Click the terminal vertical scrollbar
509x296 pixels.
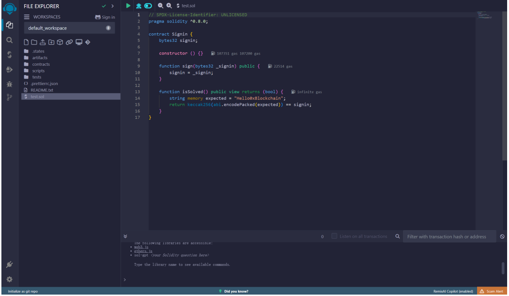pyautogui.click(x=503, y=268)
